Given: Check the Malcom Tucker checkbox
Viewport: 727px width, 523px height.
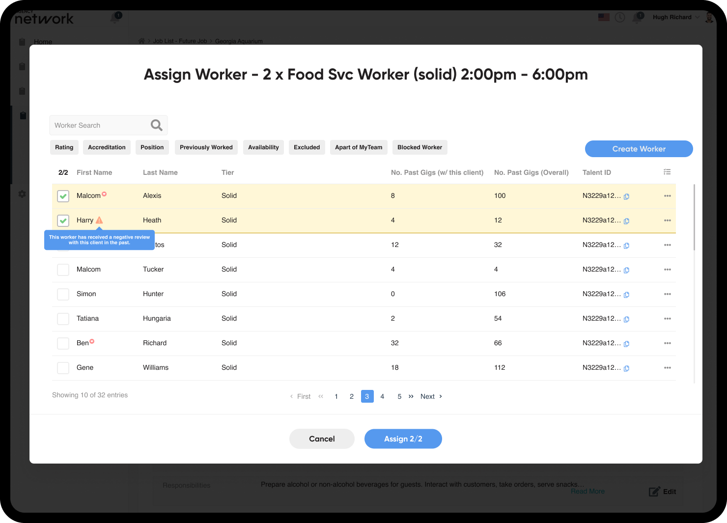Looking at the screenshot, I should (63, 270).
